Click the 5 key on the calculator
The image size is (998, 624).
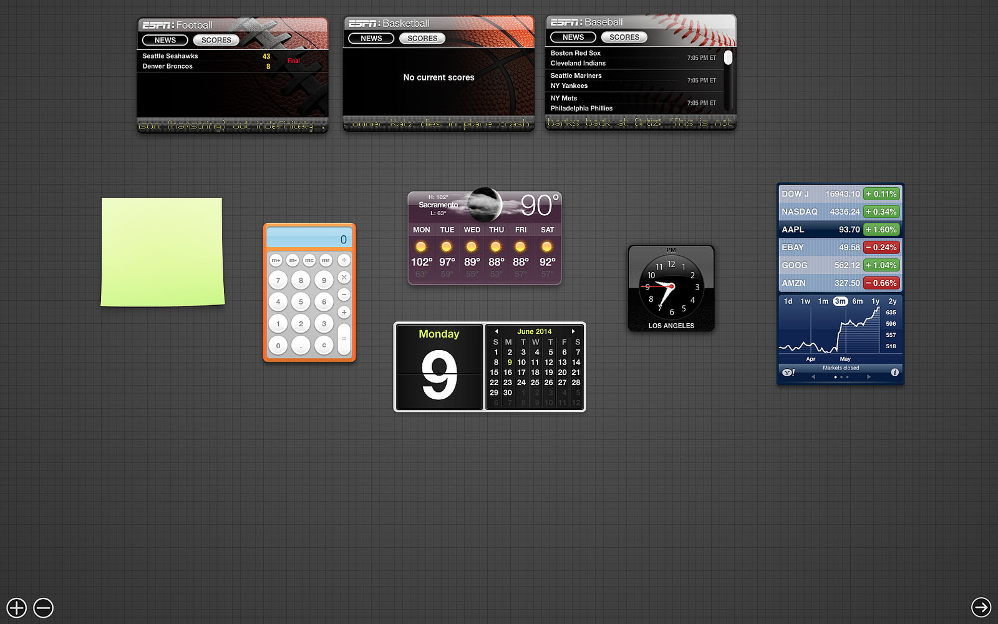click(301, 301)
